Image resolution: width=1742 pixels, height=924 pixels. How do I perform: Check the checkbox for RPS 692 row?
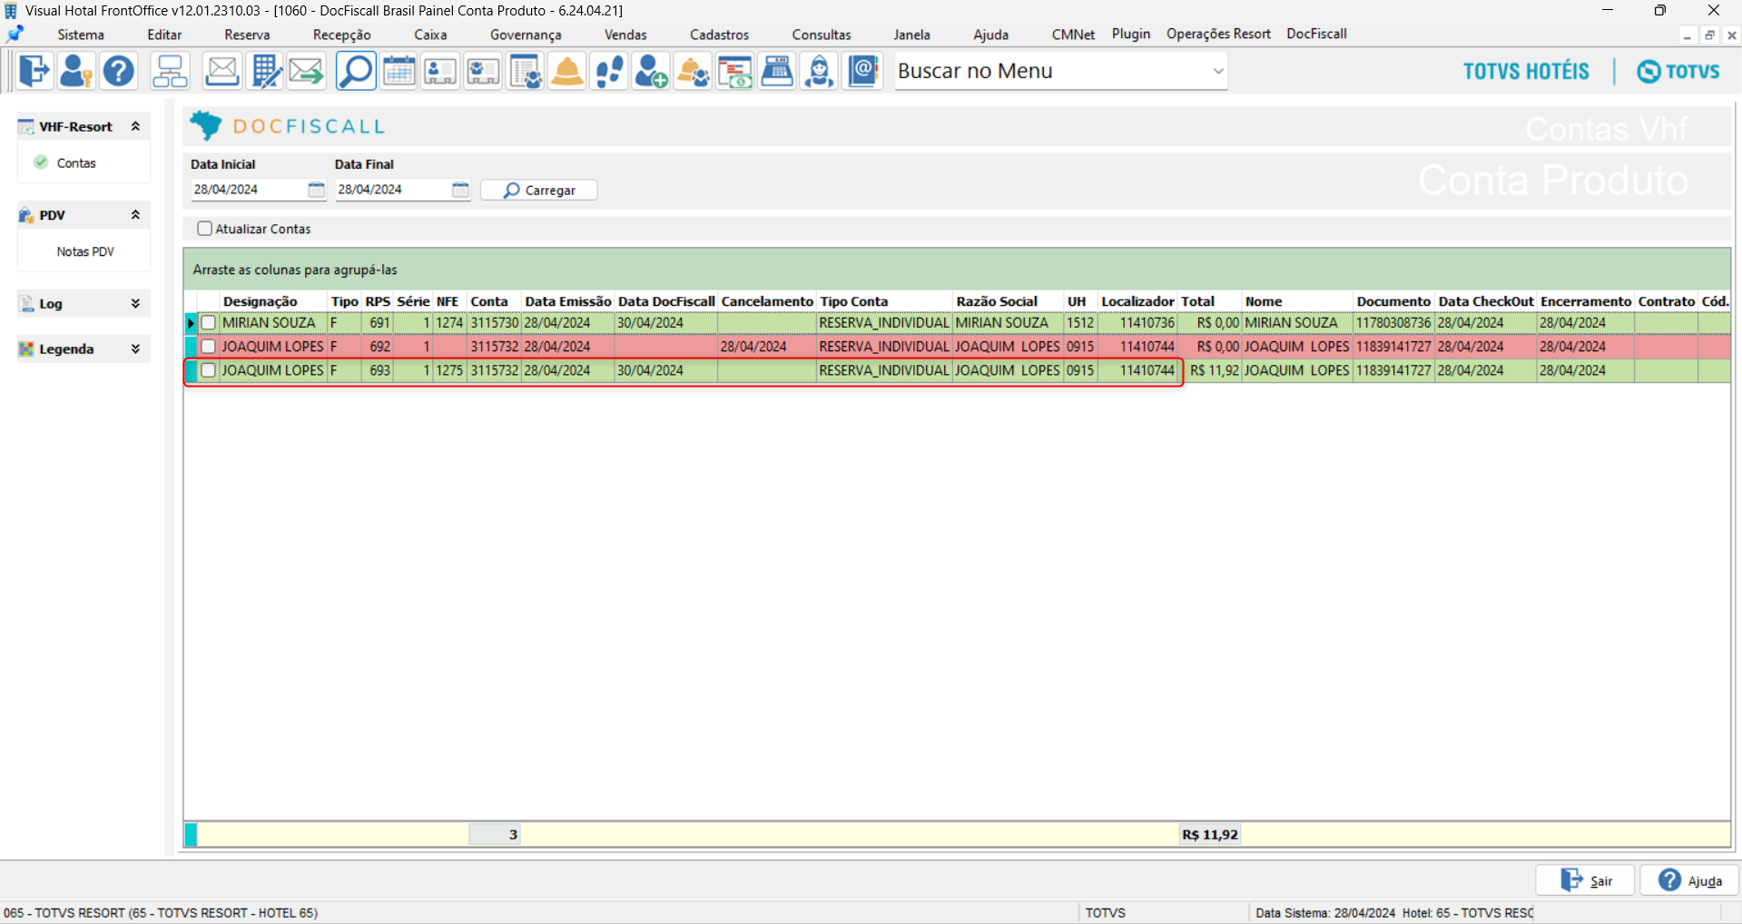pyautogui.click(x=209, y=346)
